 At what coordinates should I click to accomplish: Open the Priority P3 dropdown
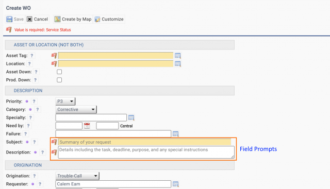[65, 101]
